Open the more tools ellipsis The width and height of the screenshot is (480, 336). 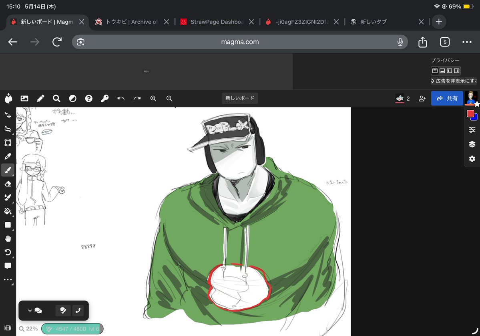point(8,279)
